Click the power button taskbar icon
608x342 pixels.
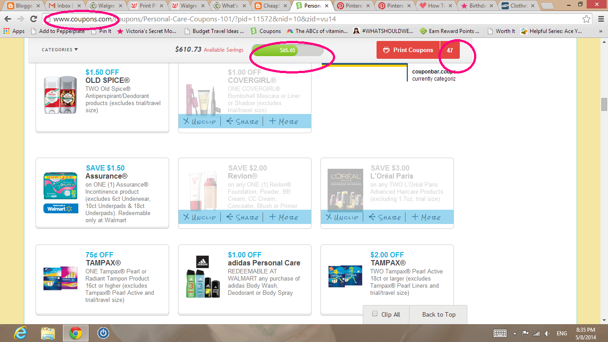103,333
